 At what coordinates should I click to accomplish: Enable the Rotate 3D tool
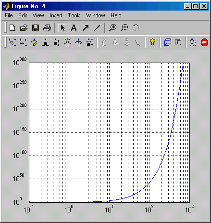(x=136, y=28)
